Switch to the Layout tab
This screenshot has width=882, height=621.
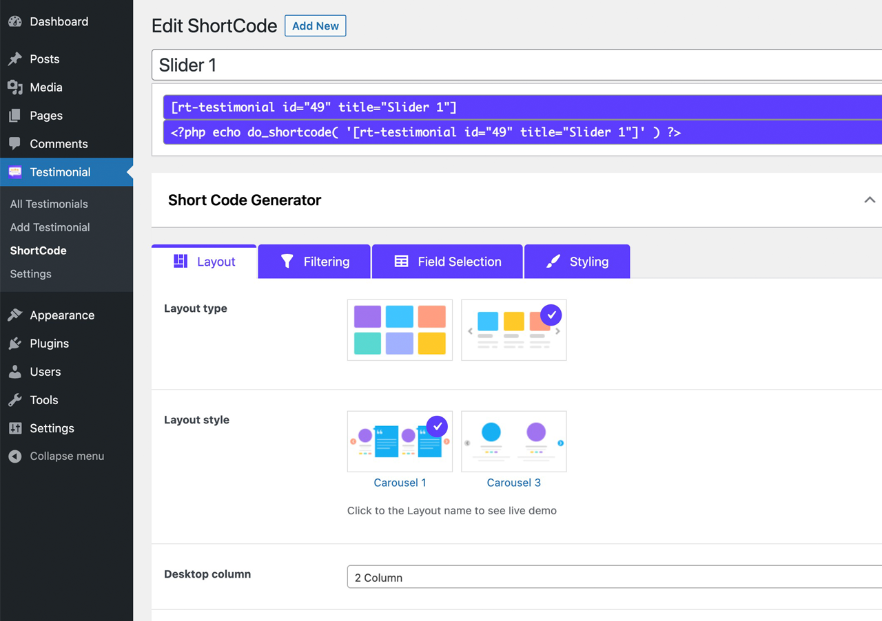click(204, 262)
